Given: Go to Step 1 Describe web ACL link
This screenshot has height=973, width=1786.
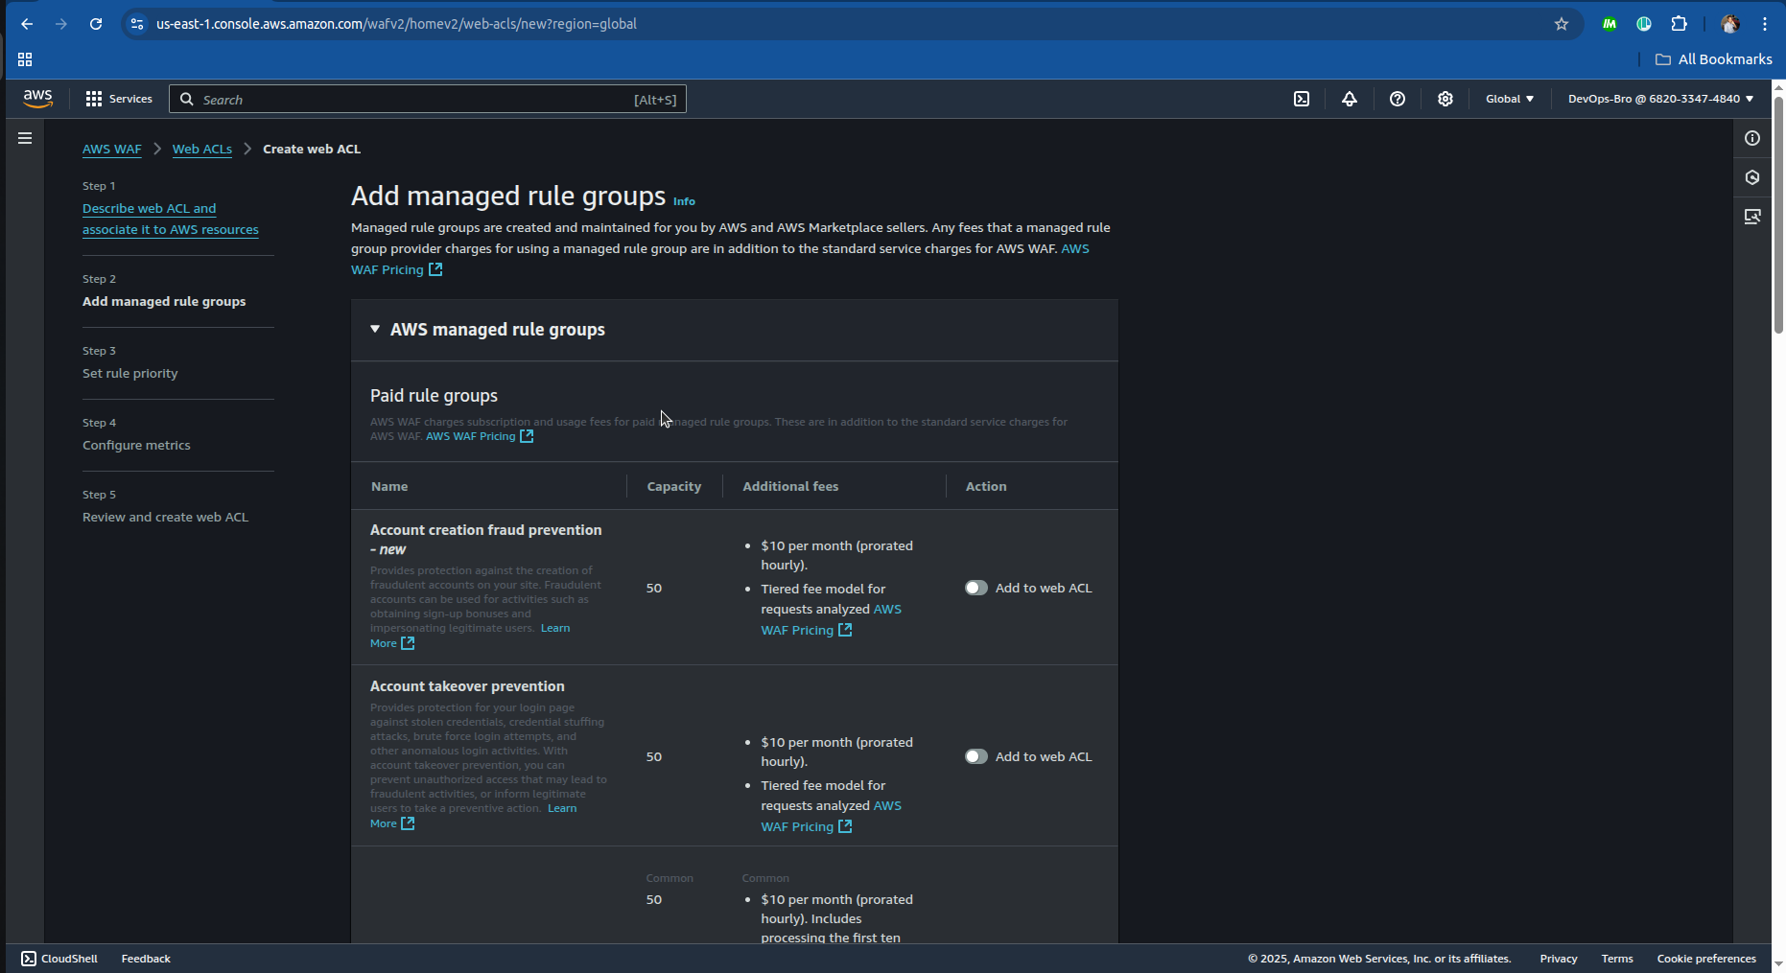Looking at the screenshot, I should click(x=171, y=219).
